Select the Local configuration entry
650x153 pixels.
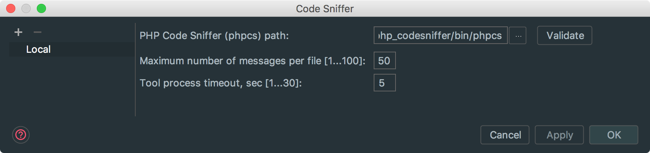click(x=38, y=49)
